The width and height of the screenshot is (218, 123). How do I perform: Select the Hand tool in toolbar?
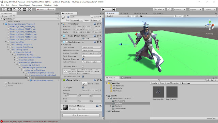click(4, 9)
